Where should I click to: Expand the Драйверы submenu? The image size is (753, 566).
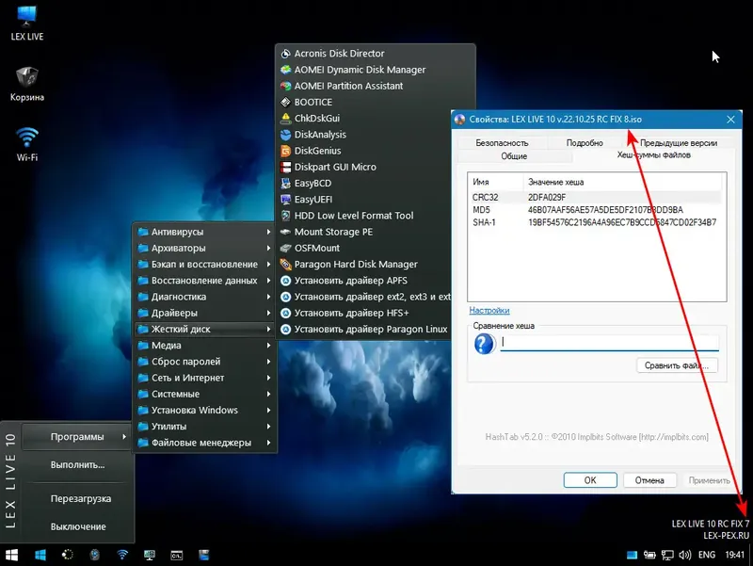pos(204,313)
